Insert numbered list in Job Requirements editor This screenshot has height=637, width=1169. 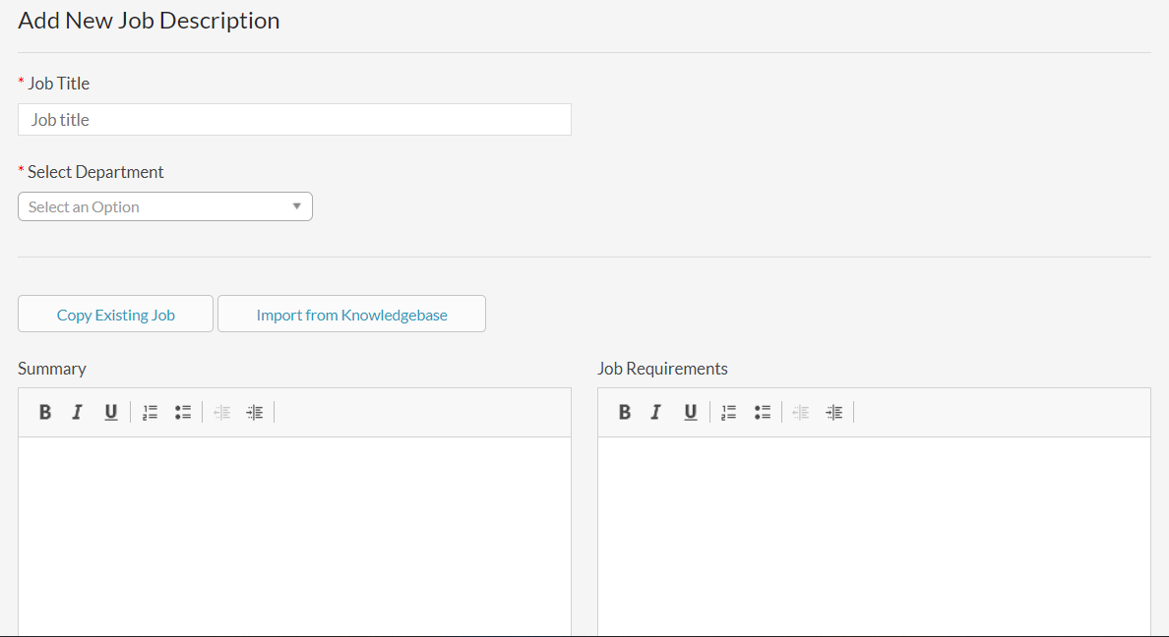click(728, 412)
